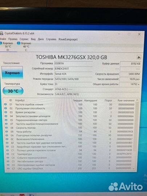Click status icon of attribute C6

[x=8, y=165]
